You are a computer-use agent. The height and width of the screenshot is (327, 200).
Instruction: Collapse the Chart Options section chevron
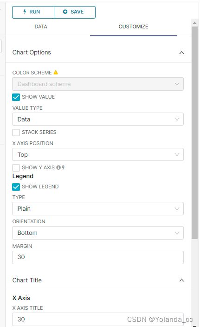(181, 53)
